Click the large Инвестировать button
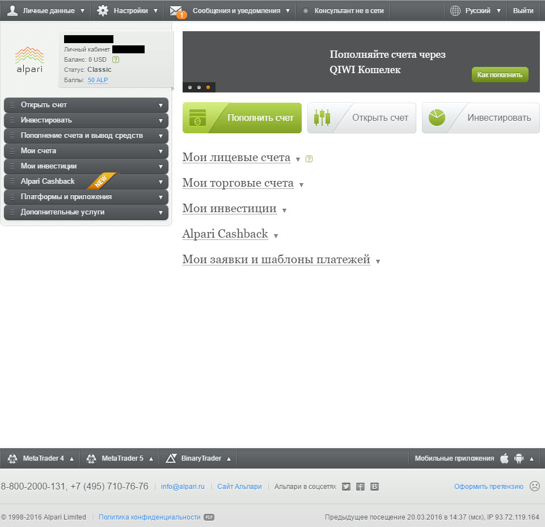The width and height of the screenshot is (545, 527). click(x=481, y=118)
